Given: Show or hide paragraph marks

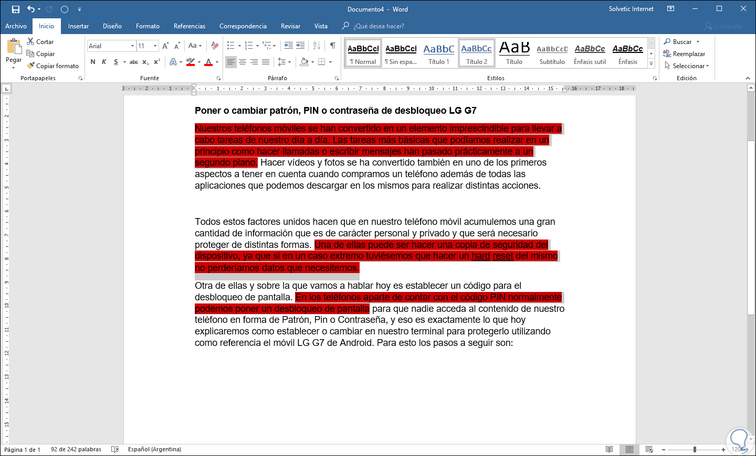Looking at the screenshot, I should (333, 46).
